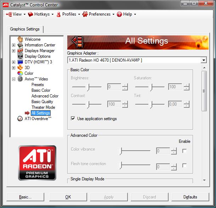Select Theater Mode in the tree
216x208 pixels.
pyautogui.click(x=43, y=107)
